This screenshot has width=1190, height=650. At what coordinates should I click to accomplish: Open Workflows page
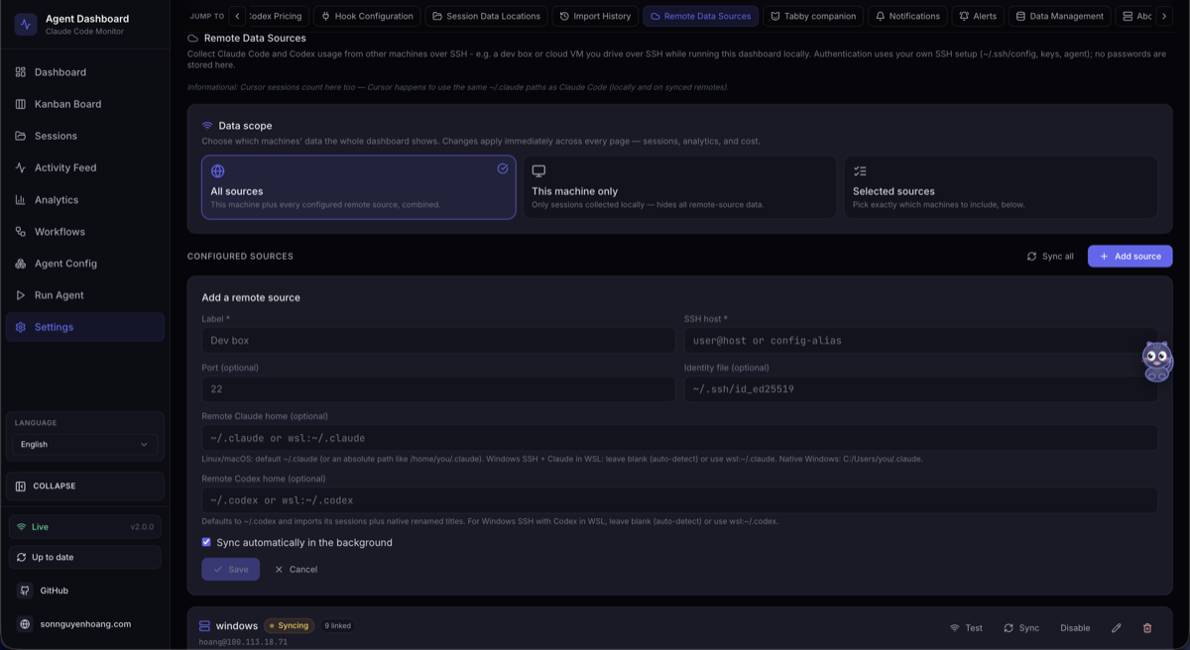click(84, 232)
